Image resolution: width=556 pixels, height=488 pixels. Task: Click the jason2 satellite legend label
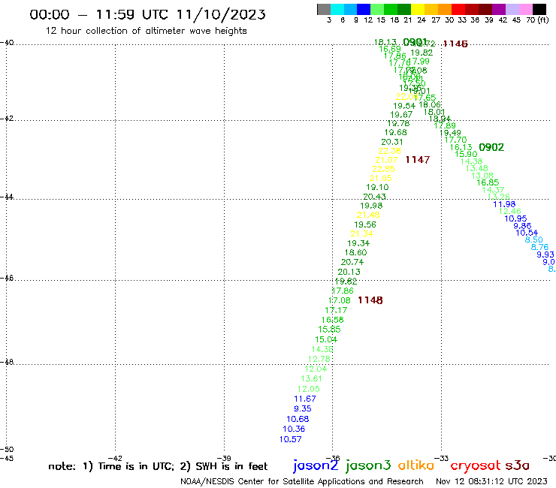click(316, 465)
